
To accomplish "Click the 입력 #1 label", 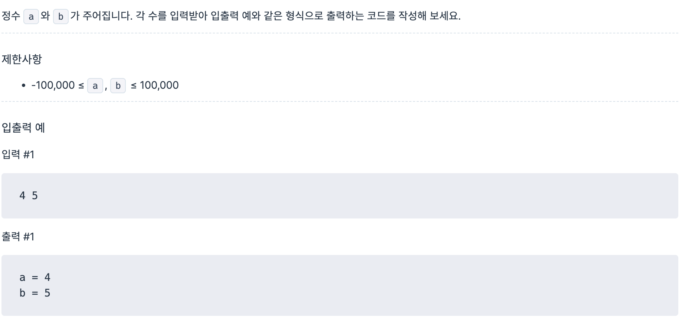I will coord(18,155).
